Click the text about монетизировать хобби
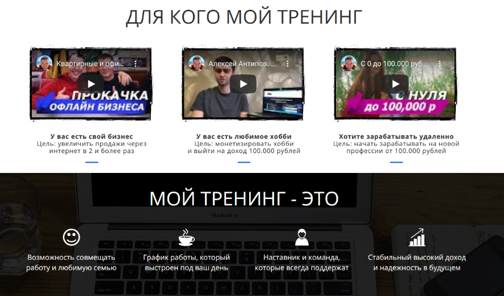Image resolution: width=504 pixels, height=296 pixels. (244, 147)
